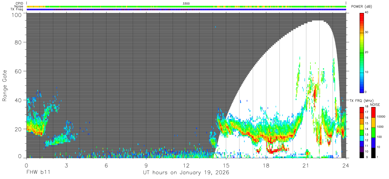This screenshot has width=389, height=179.
Task: Click the 6 tick on UT hours axis
Action: 106,165
